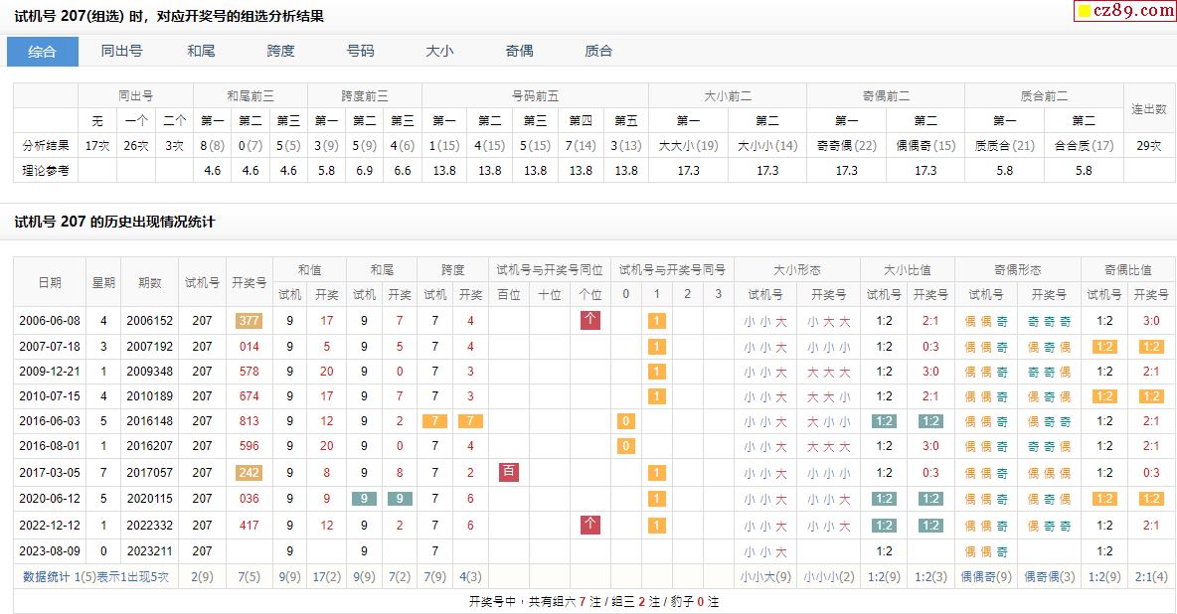Click the highlighted 377 draw number
1177x614 pixels.
coord(250,321)
